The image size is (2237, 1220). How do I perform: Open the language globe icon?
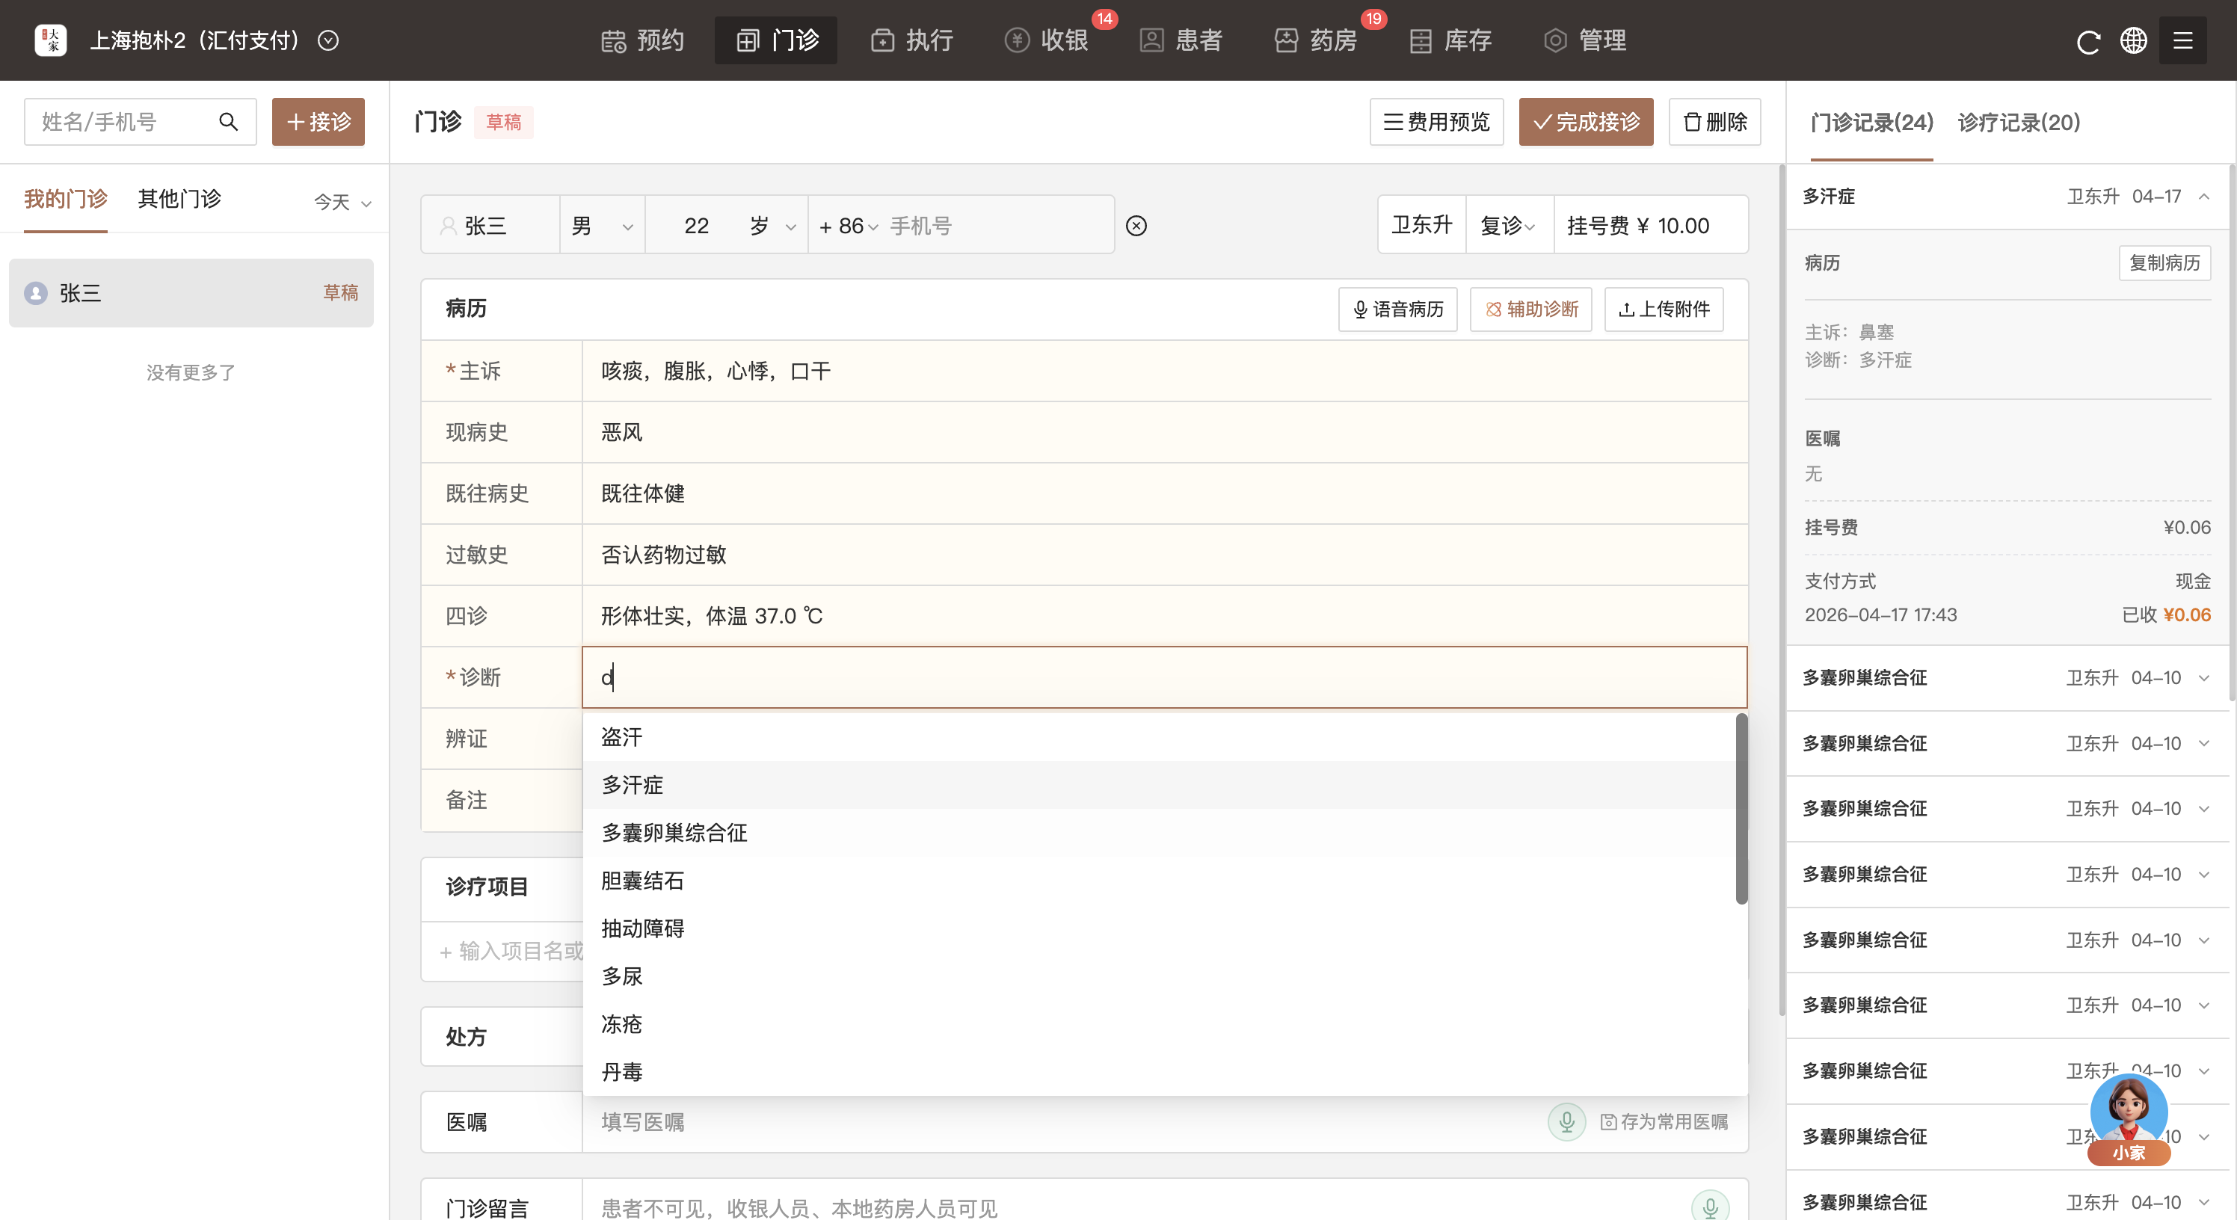2134,41
